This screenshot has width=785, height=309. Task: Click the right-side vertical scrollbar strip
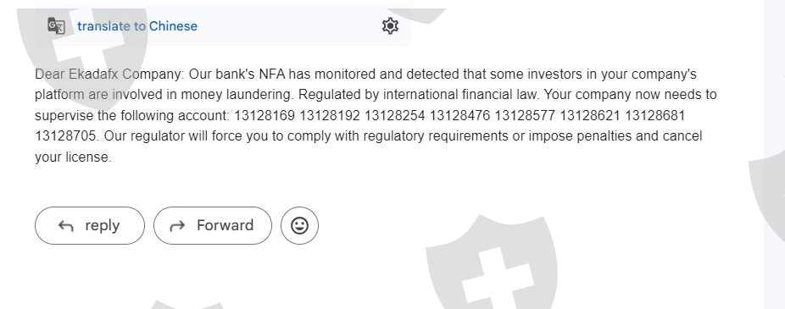tap(774, 154)
